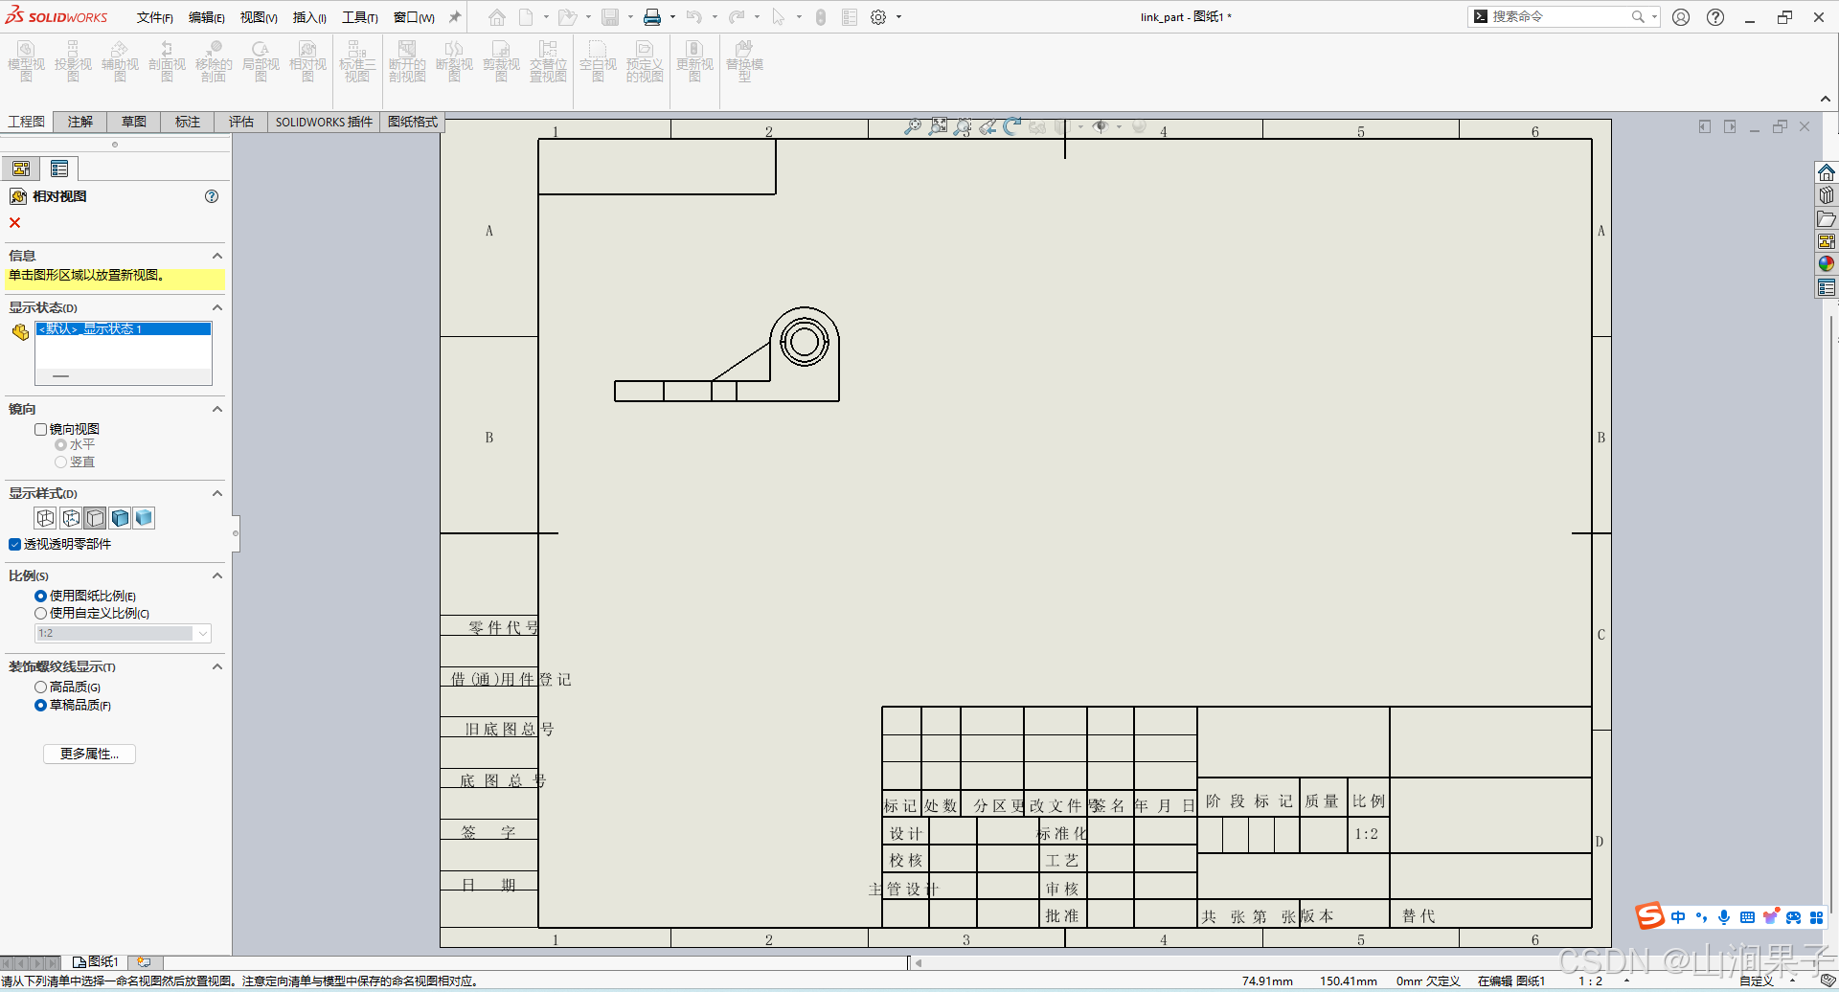
Task: Open the Design Library icon in task pane
Action: point(1827,195)
